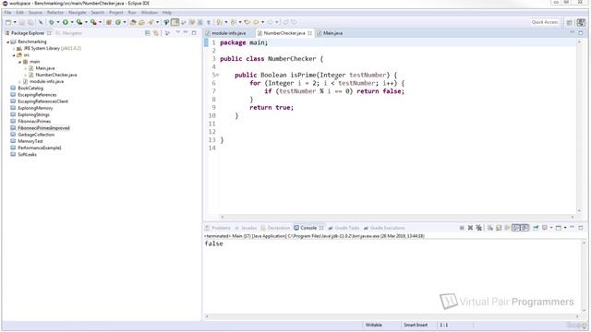The width and height of the screenshot is (591, 332).
Task: Collapse All in Package Explorer
Action: point(148,33)
